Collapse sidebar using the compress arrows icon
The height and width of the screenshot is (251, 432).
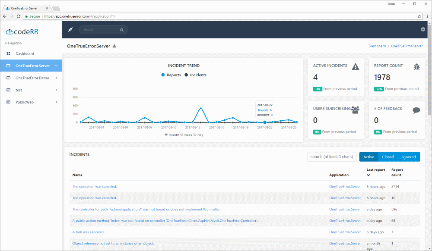click(70, 29)
